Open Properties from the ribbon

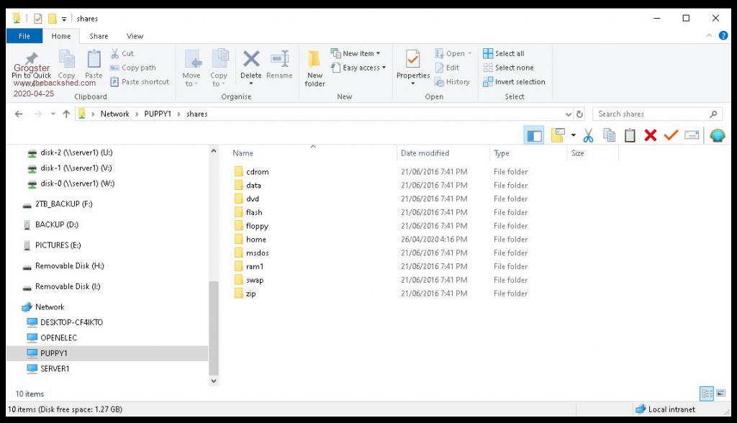(x=413, y=68)
